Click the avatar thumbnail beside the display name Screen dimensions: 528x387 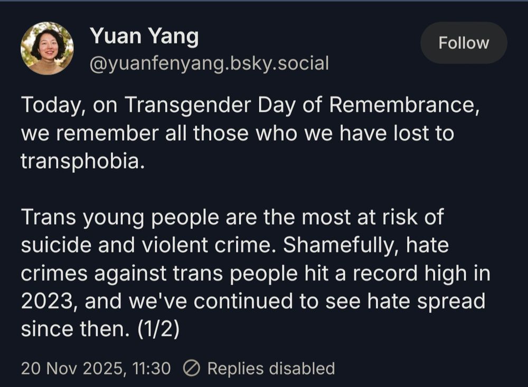pos(49,47)
